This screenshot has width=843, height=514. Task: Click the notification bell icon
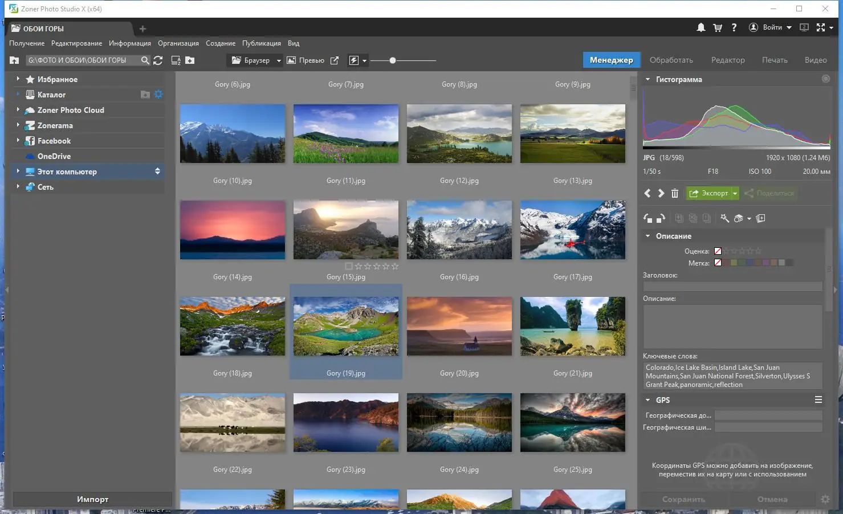pos(701,27)
